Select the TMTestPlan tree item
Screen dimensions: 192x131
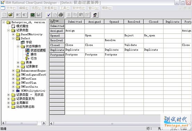(29, 83)
